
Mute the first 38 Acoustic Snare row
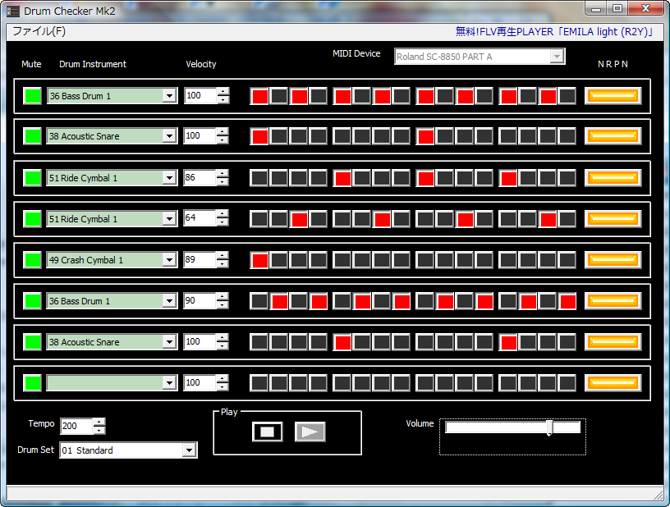click(33, 136)
